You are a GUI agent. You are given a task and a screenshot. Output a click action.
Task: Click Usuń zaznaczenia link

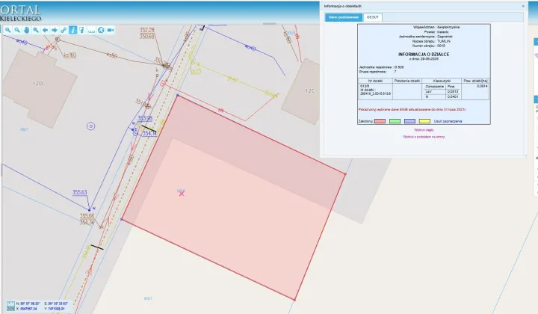pos(448,121)
